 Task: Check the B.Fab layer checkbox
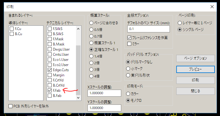click(50, 96)
